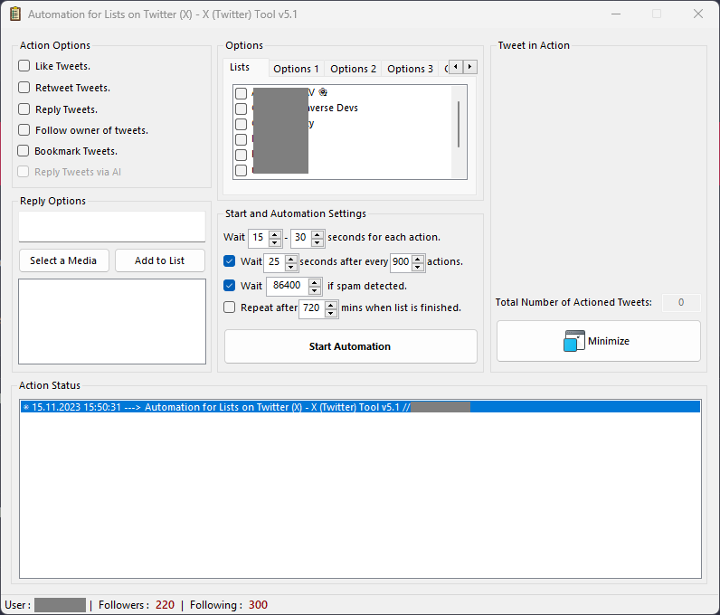Click the Following count 300

coord(258,604)
